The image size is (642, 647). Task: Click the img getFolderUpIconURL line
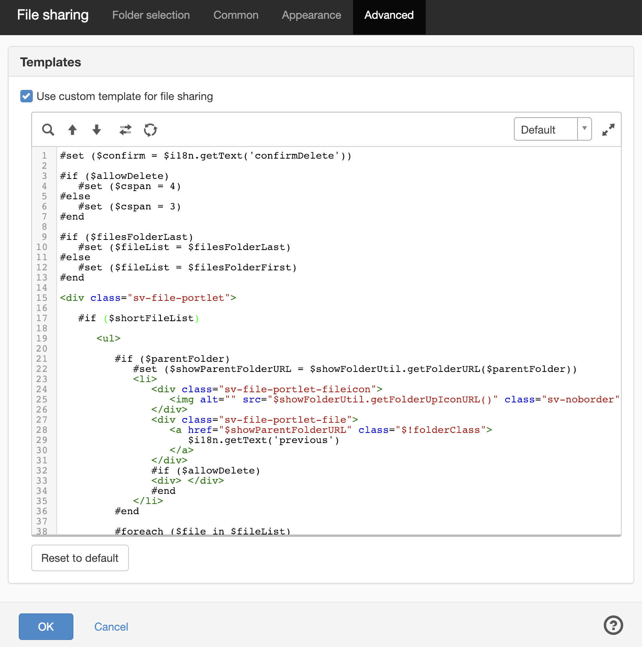(394, 399)
